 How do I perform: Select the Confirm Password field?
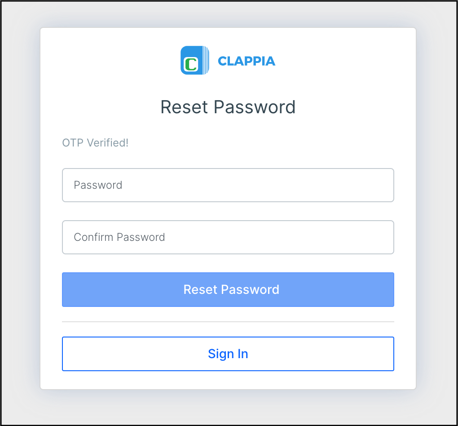pyautogui.click(x=228, y=237)
